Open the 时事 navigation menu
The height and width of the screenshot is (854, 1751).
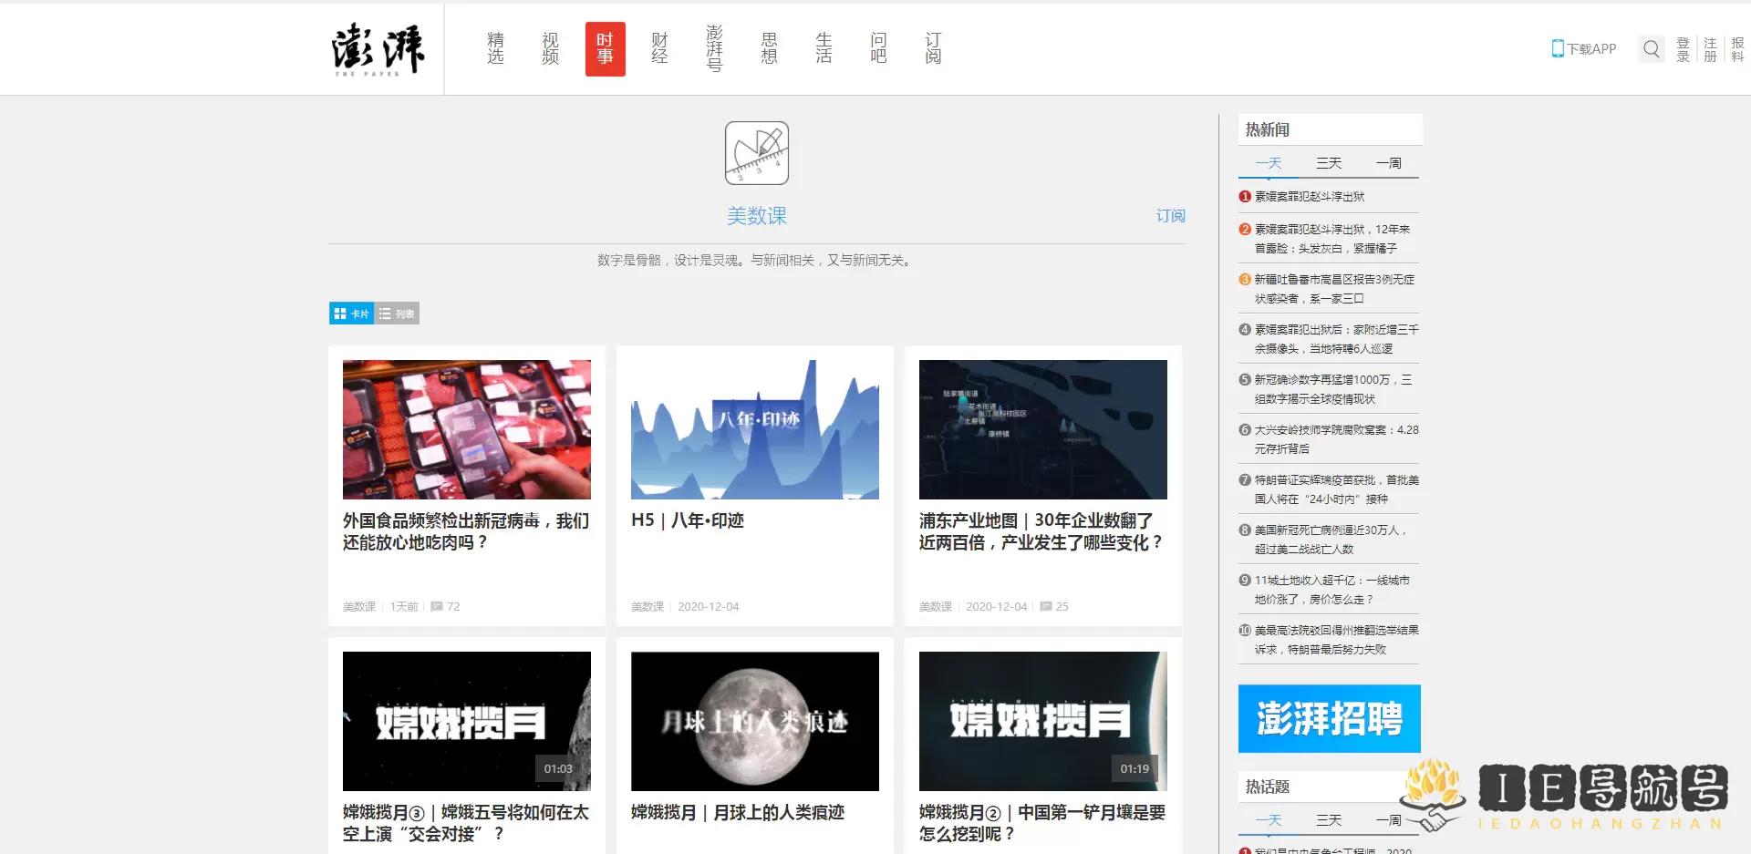tap(605, 49)
